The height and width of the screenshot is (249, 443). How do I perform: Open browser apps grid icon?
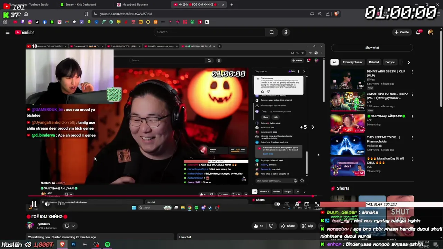pos(4,22)
